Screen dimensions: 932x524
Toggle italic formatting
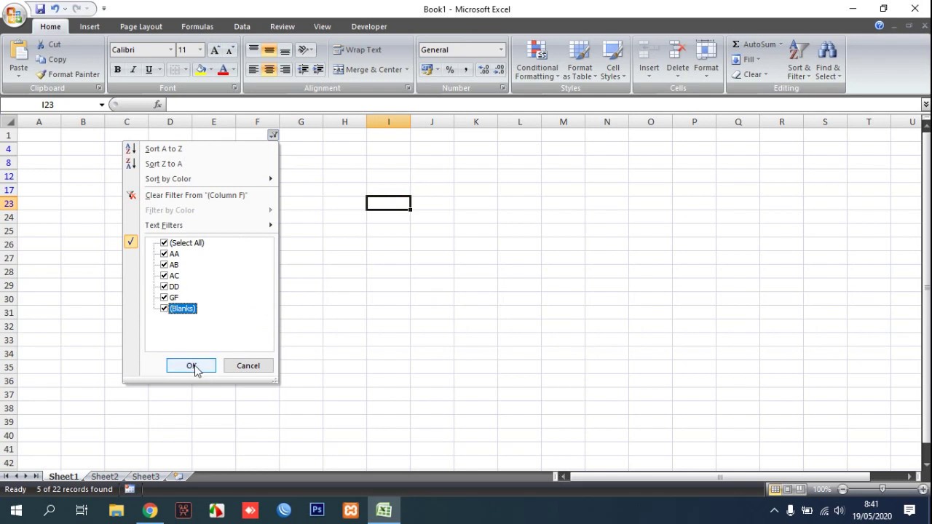click(133, 70)
